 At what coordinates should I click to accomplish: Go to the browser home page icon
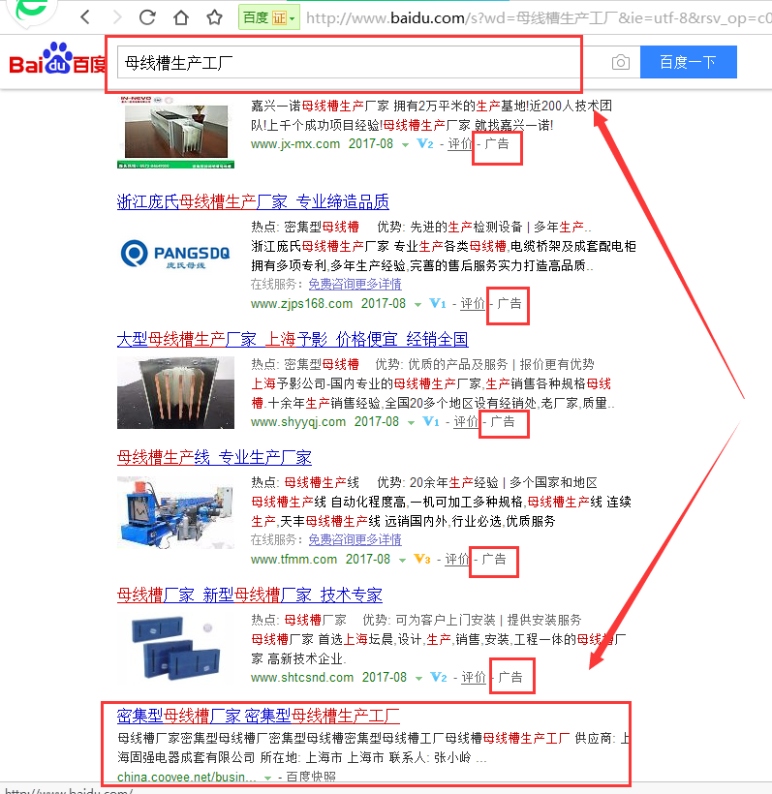pyautogui.click(x=180, y=17)
